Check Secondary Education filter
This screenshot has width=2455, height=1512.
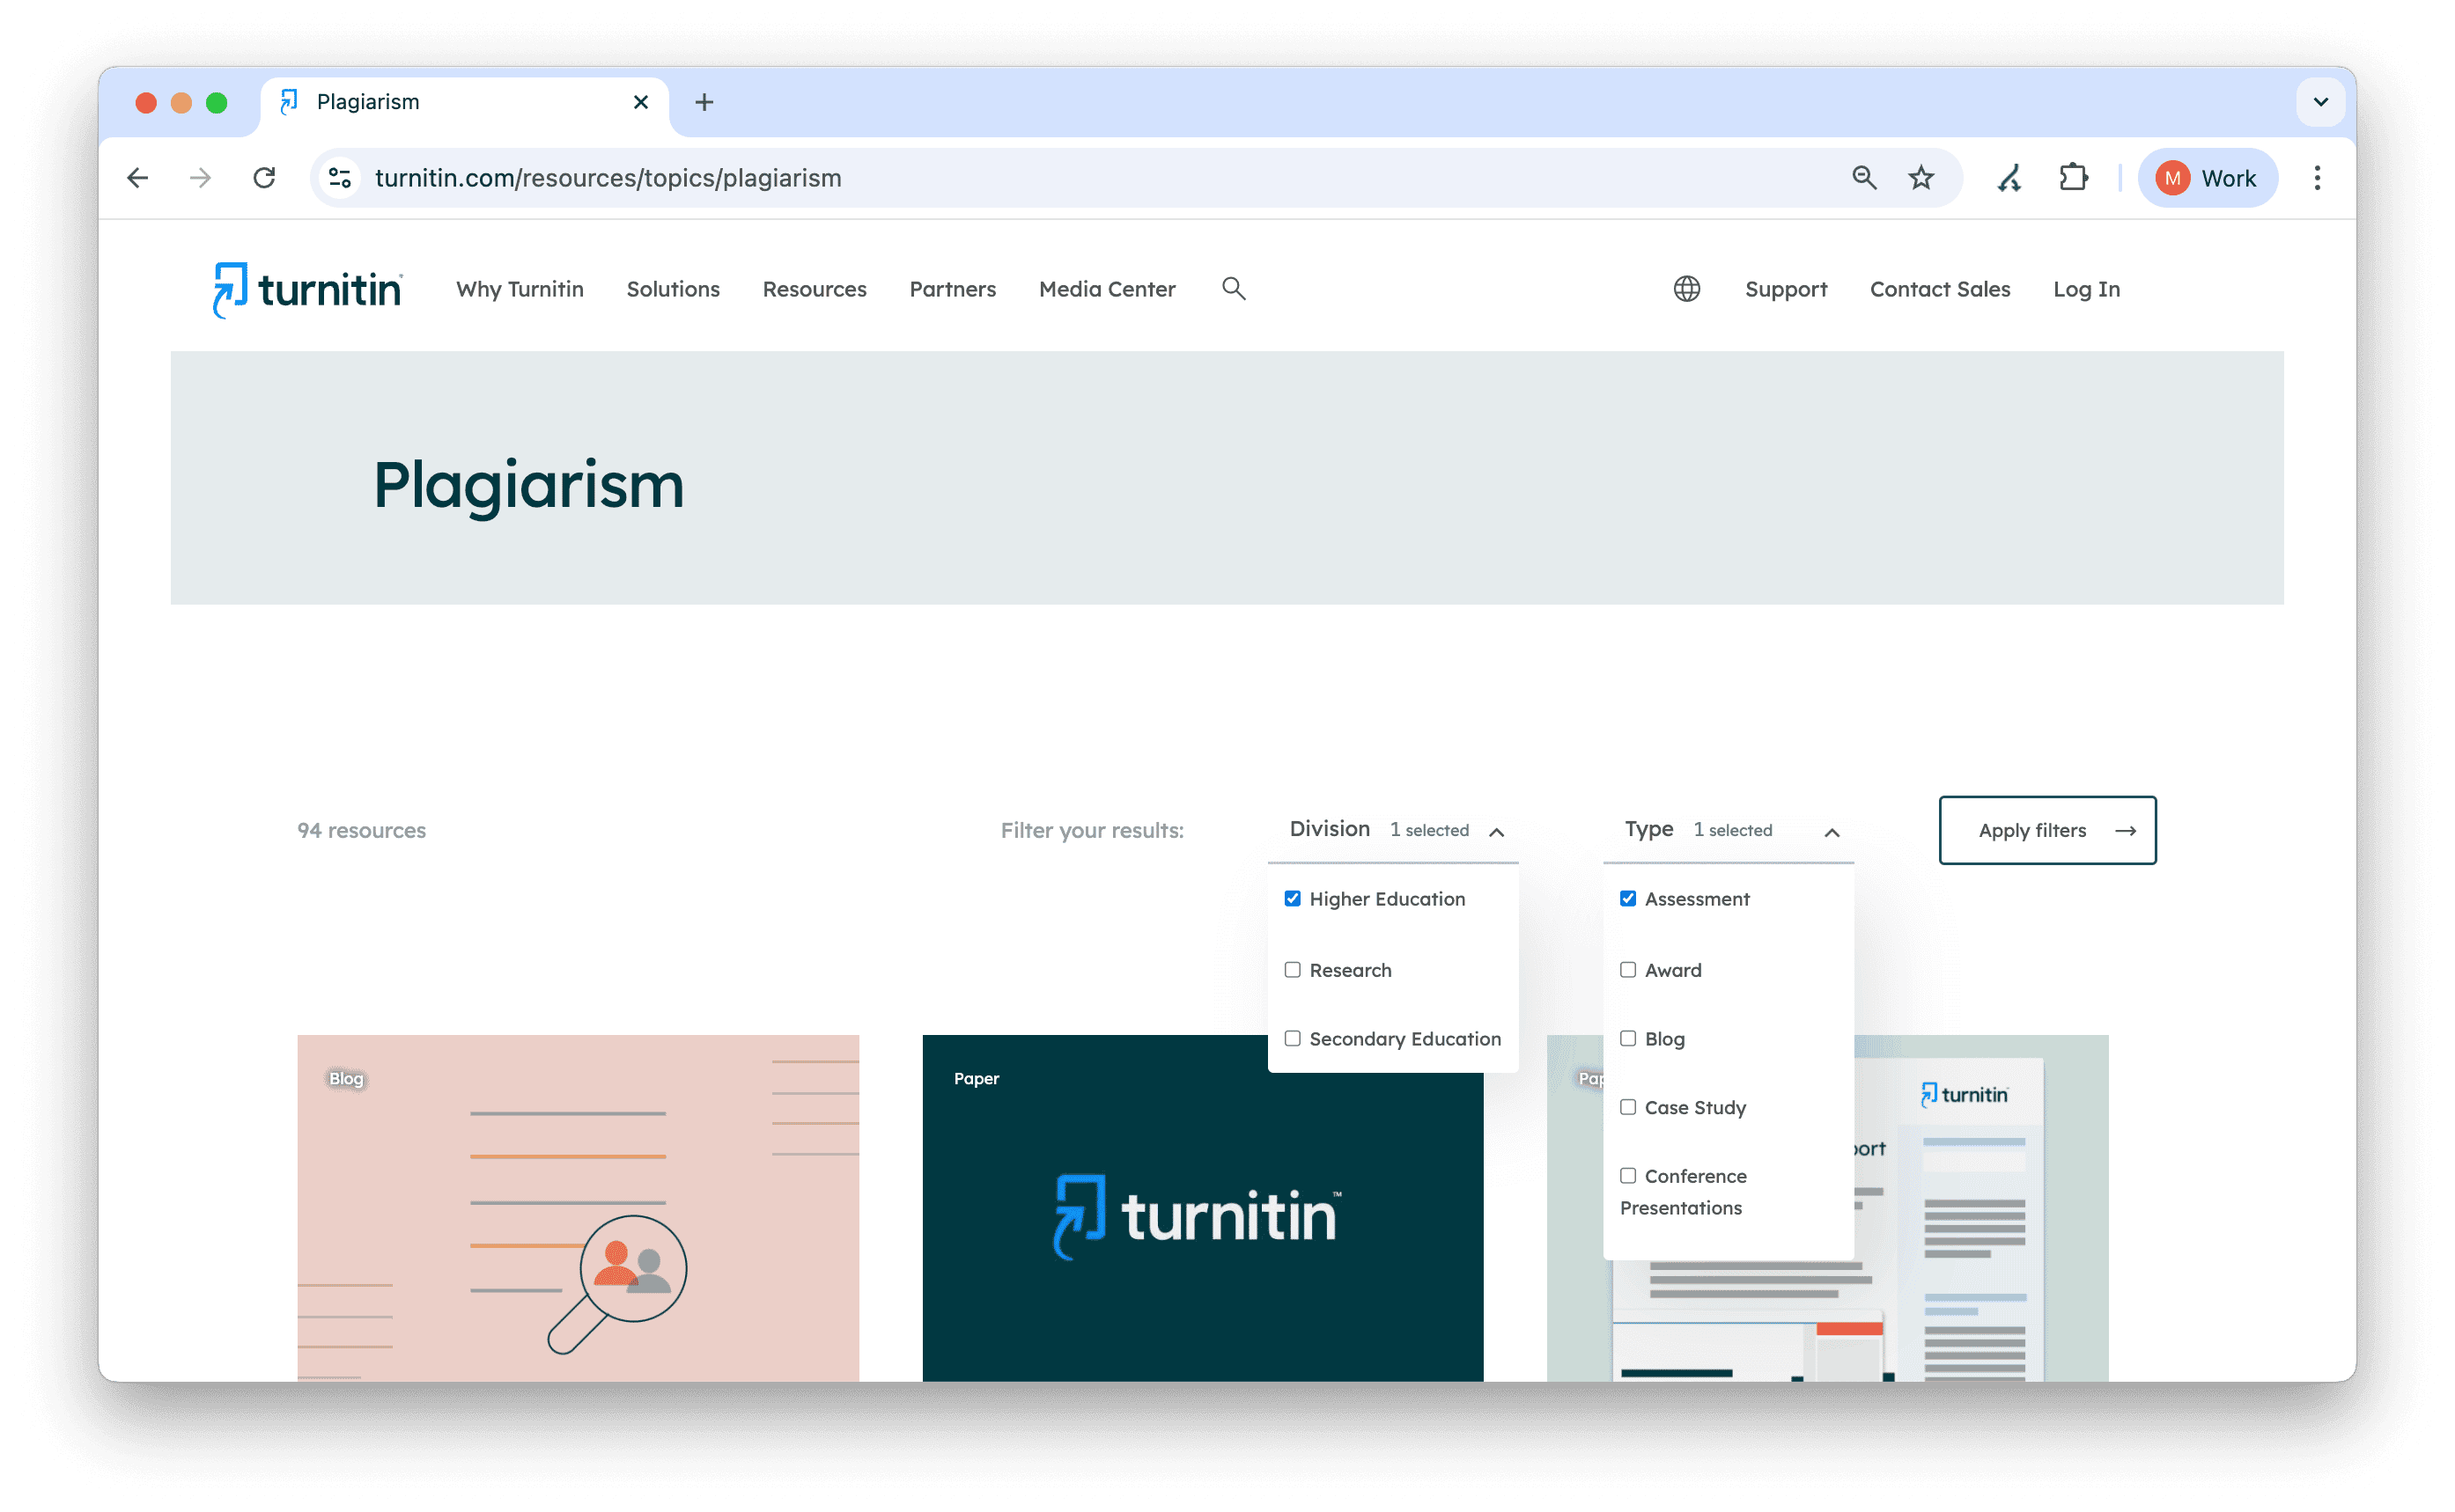(1293, 1039)
